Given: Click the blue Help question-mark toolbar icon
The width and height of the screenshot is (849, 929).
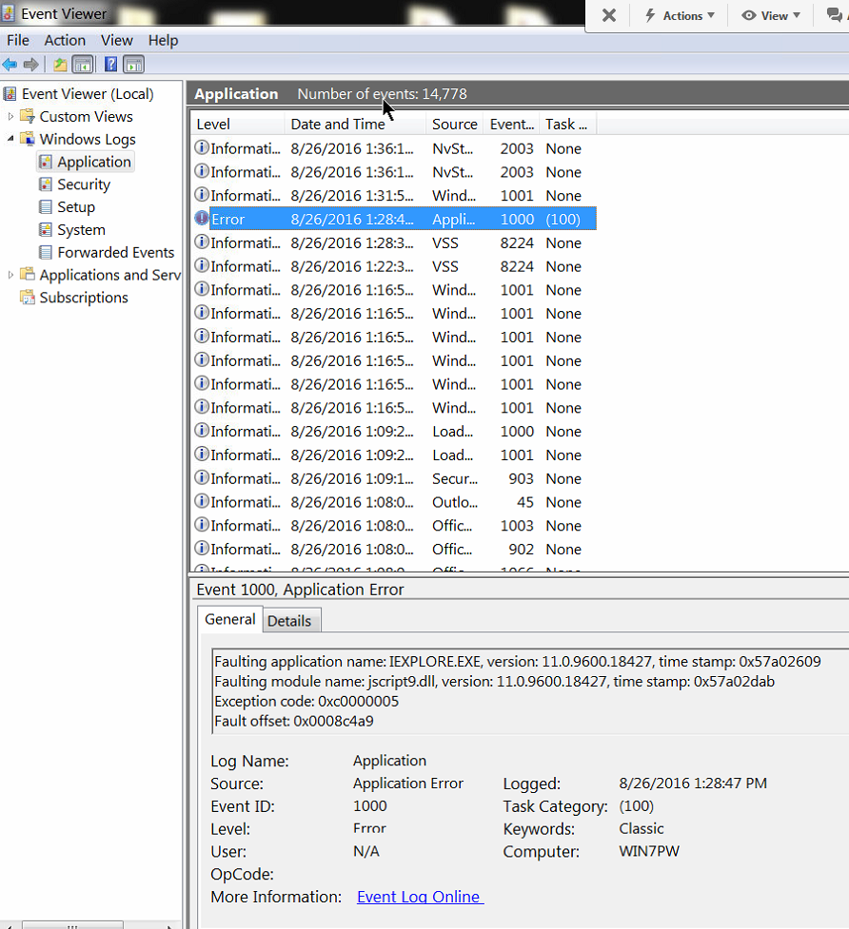Looking at the screenshot, I should pos(110,64).
